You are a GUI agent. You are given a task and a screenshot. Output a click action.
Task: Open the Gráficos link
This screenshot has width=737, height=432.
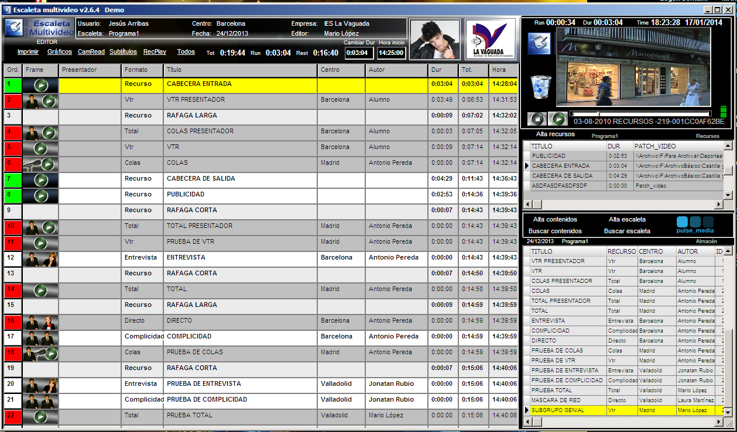[60, 52]
